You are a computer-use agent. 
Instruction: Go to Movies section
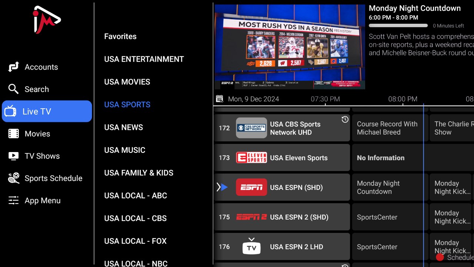[47, 134]
